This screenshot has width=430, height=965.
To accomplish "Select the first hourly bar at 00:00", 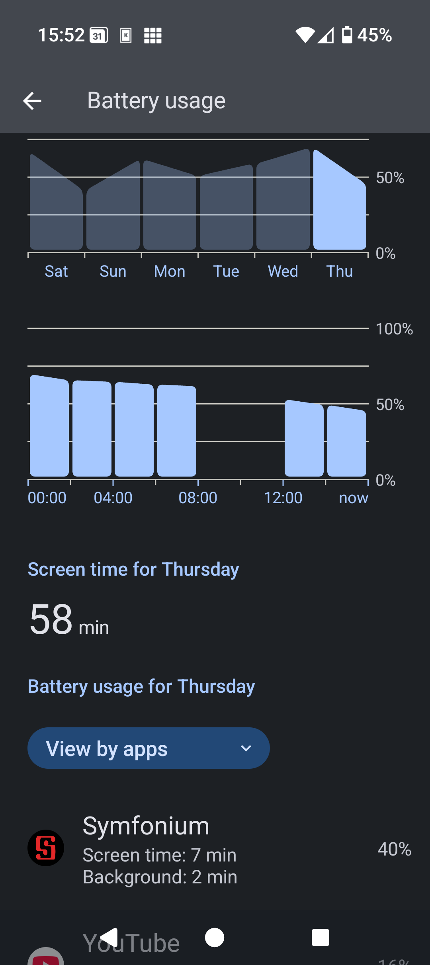I will (49, 426).
